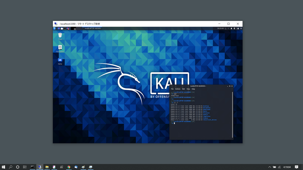Screen dimensions: 303x170
Task: Click 'Downloads' in ls output
Action: [x=207, y=110]
